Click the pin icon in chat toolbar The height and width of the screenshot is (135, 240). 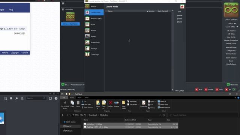(x=16, y=98)
